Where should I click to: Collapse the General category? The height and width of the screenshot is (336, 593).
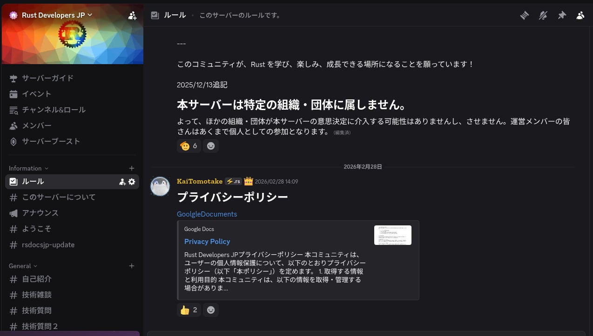23,266
